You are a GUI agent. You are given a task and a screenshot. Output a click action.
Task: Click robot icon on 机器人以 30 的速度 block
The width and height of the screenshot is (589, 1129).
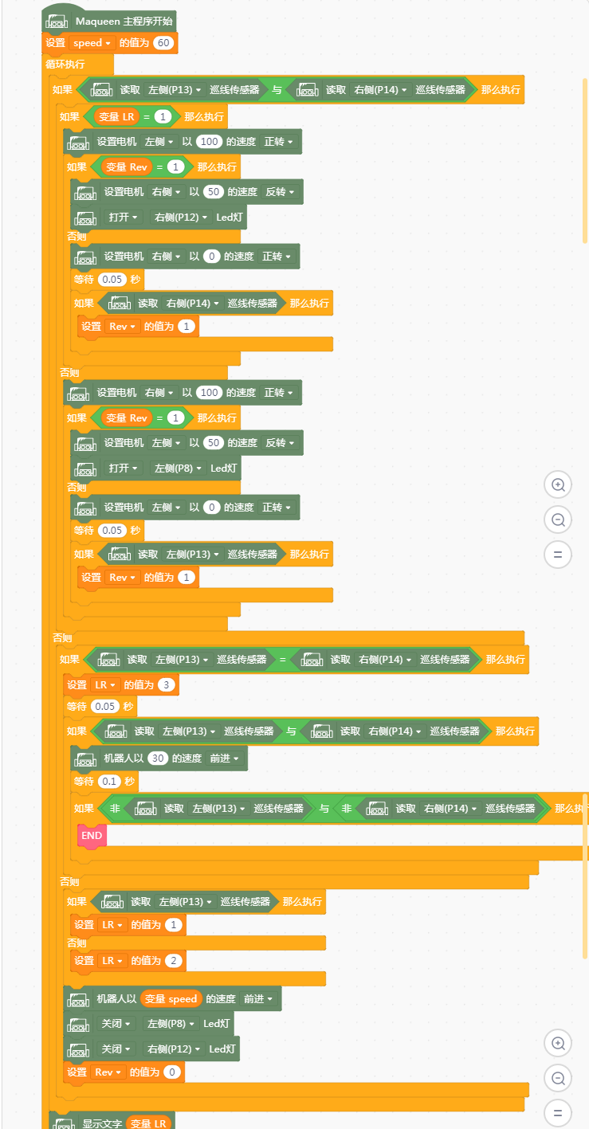86,759
